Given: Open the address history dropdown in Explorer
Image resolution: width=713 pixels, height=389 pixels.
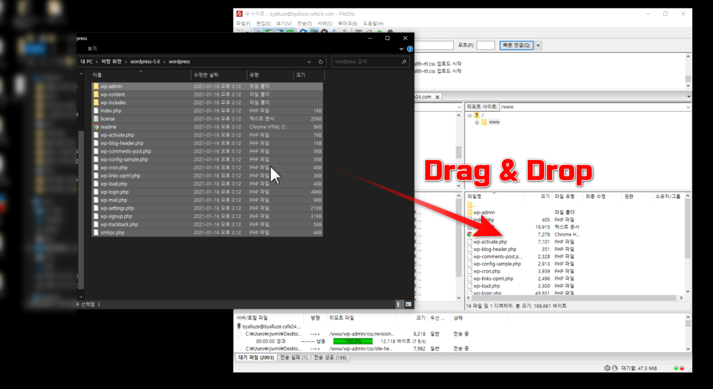Looking at the screenshot, I should [x=310, y=62].
